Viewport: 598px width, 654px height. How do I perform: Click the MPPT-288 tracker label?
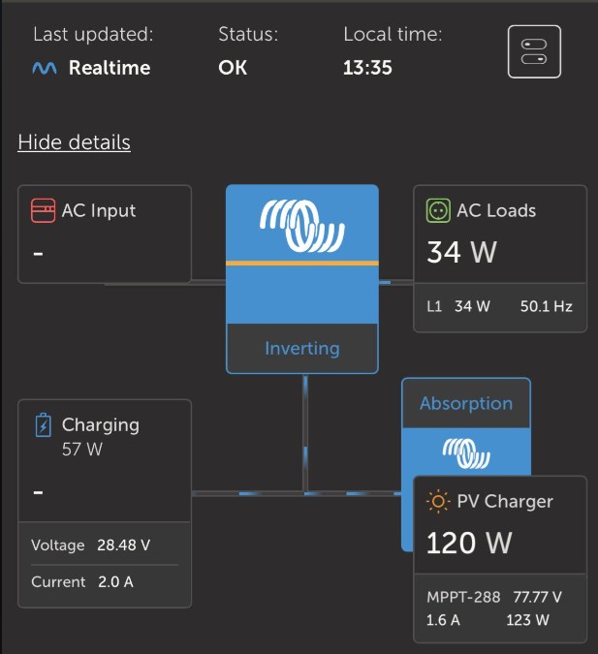461,598
